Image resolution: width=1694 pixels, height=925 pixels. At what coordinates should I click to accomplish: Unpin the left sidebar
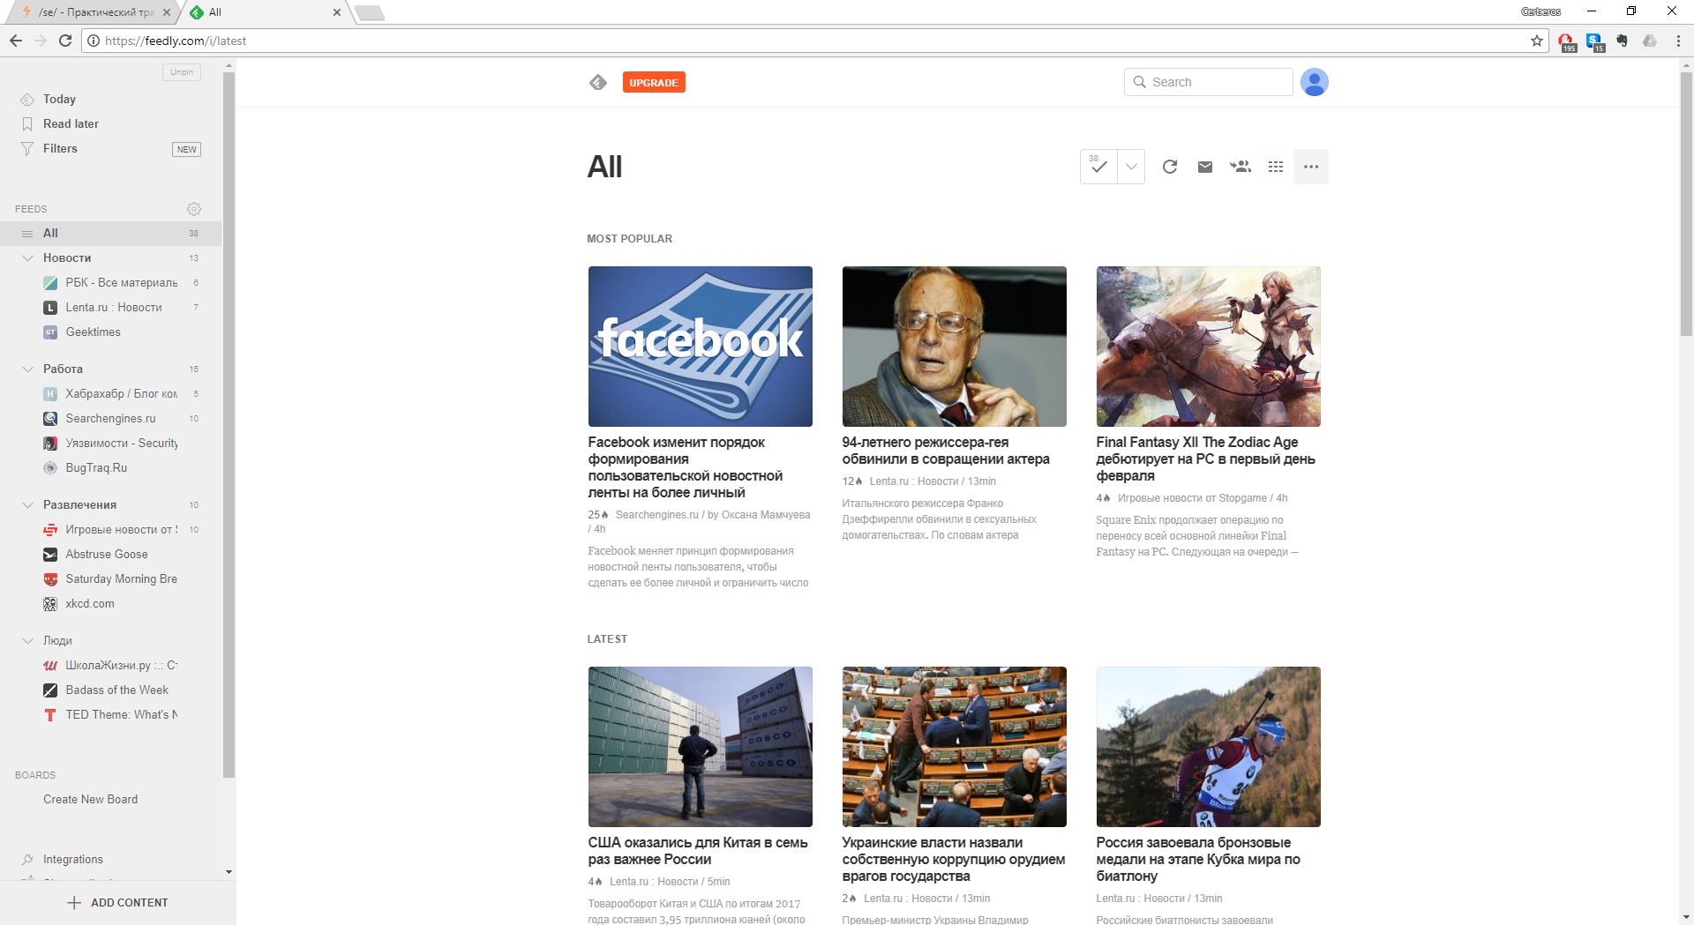[182, 72]
